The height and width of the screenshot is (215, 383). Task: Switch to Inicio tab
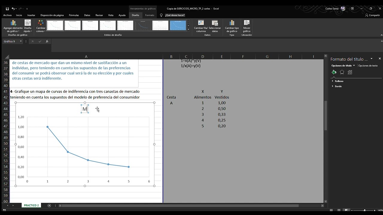pyautogui.click(x=19, y=15)
